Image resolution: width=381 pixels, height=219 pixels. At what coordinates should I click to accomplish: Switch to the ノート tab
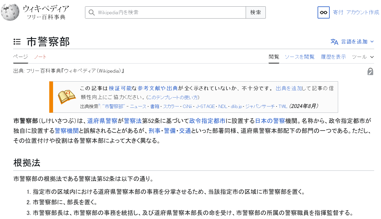pyautogui.click(x=40, y=57)
